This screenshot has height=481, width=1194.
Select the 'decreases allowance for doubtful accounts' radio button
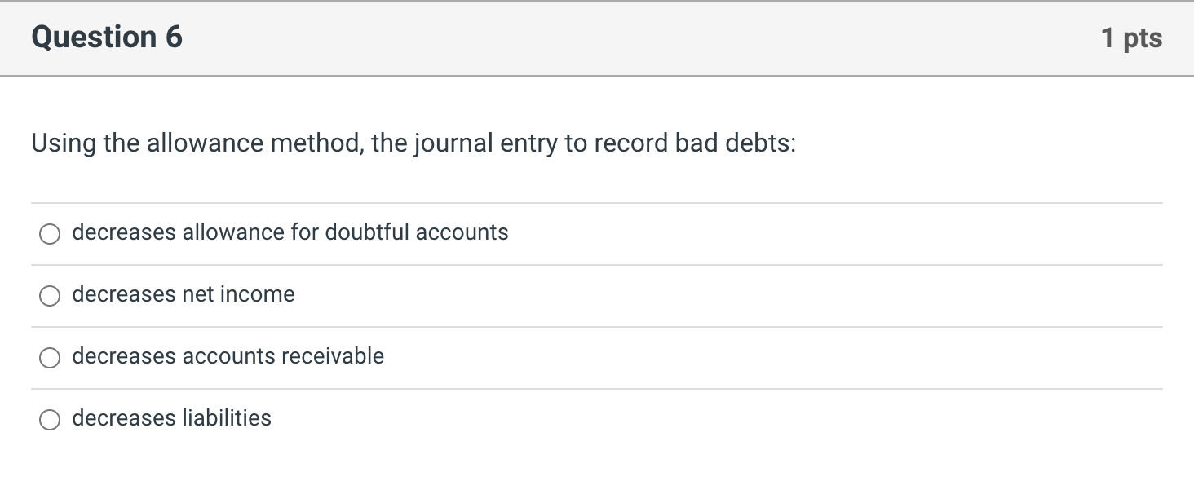pyautogui.click(x=50, y=233)
